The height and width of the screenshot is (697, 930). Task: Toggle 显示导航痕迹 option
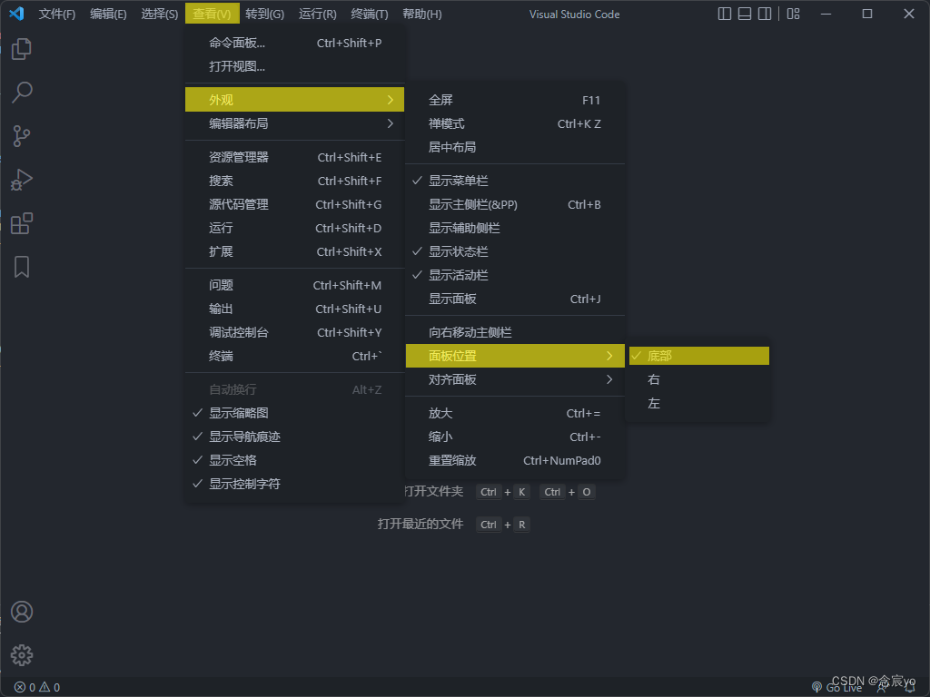(x=295, y=437)
